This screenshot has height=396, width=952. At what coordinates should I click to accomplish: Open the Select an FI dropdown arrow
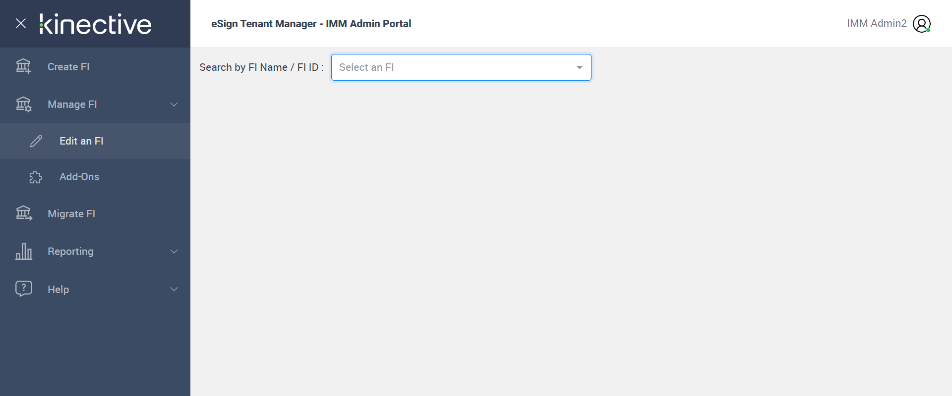tap(579, 67)
